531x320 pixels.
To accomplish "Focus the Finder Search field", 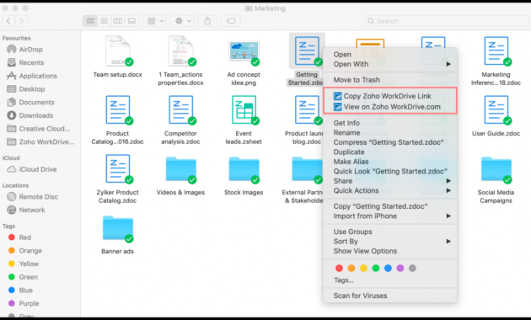I will click(447, 21).
